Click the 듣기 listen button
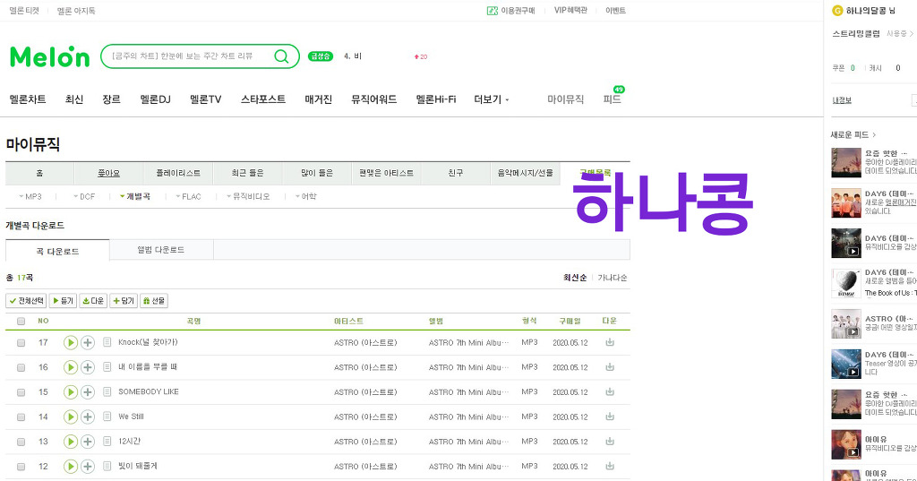This screenshot has width=917, height=481. pos(64,301)
